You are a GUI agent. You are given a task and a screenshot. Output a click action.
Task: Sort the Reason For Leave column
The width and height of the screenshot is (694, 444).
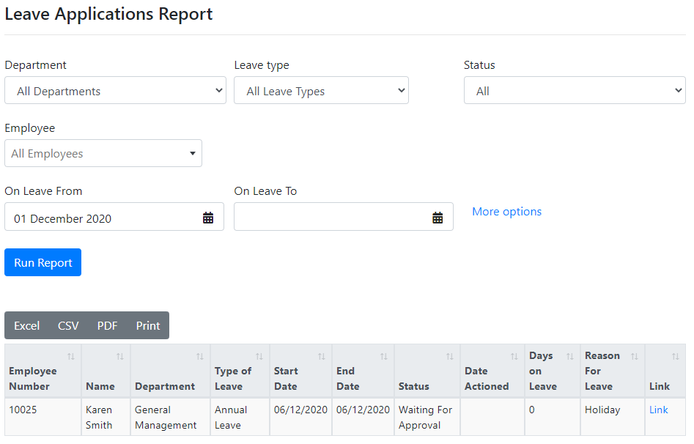coord(635,356)
